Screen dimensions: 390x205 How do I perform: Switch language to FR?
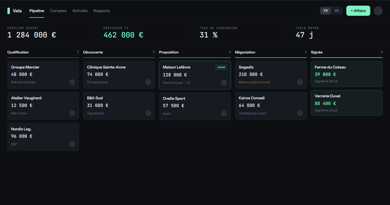(325, 11)
